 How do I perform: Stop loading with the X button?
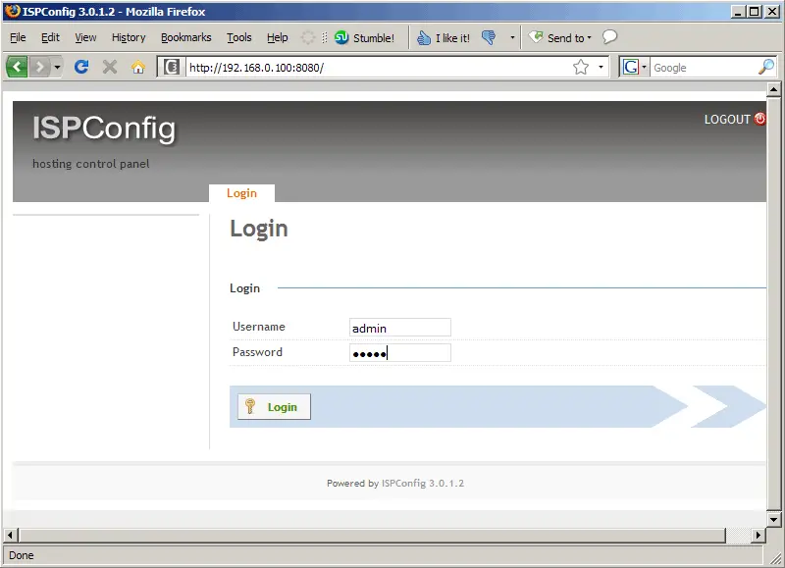point(110,67)
